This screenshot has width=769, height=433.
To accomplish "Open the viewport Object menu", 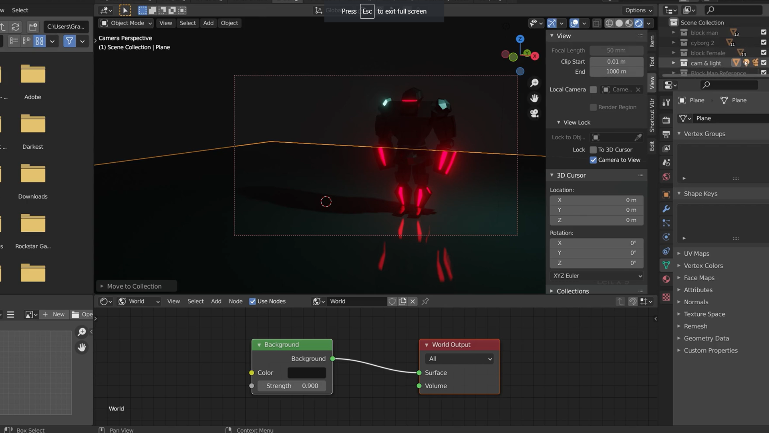I will tap(229, 23).
